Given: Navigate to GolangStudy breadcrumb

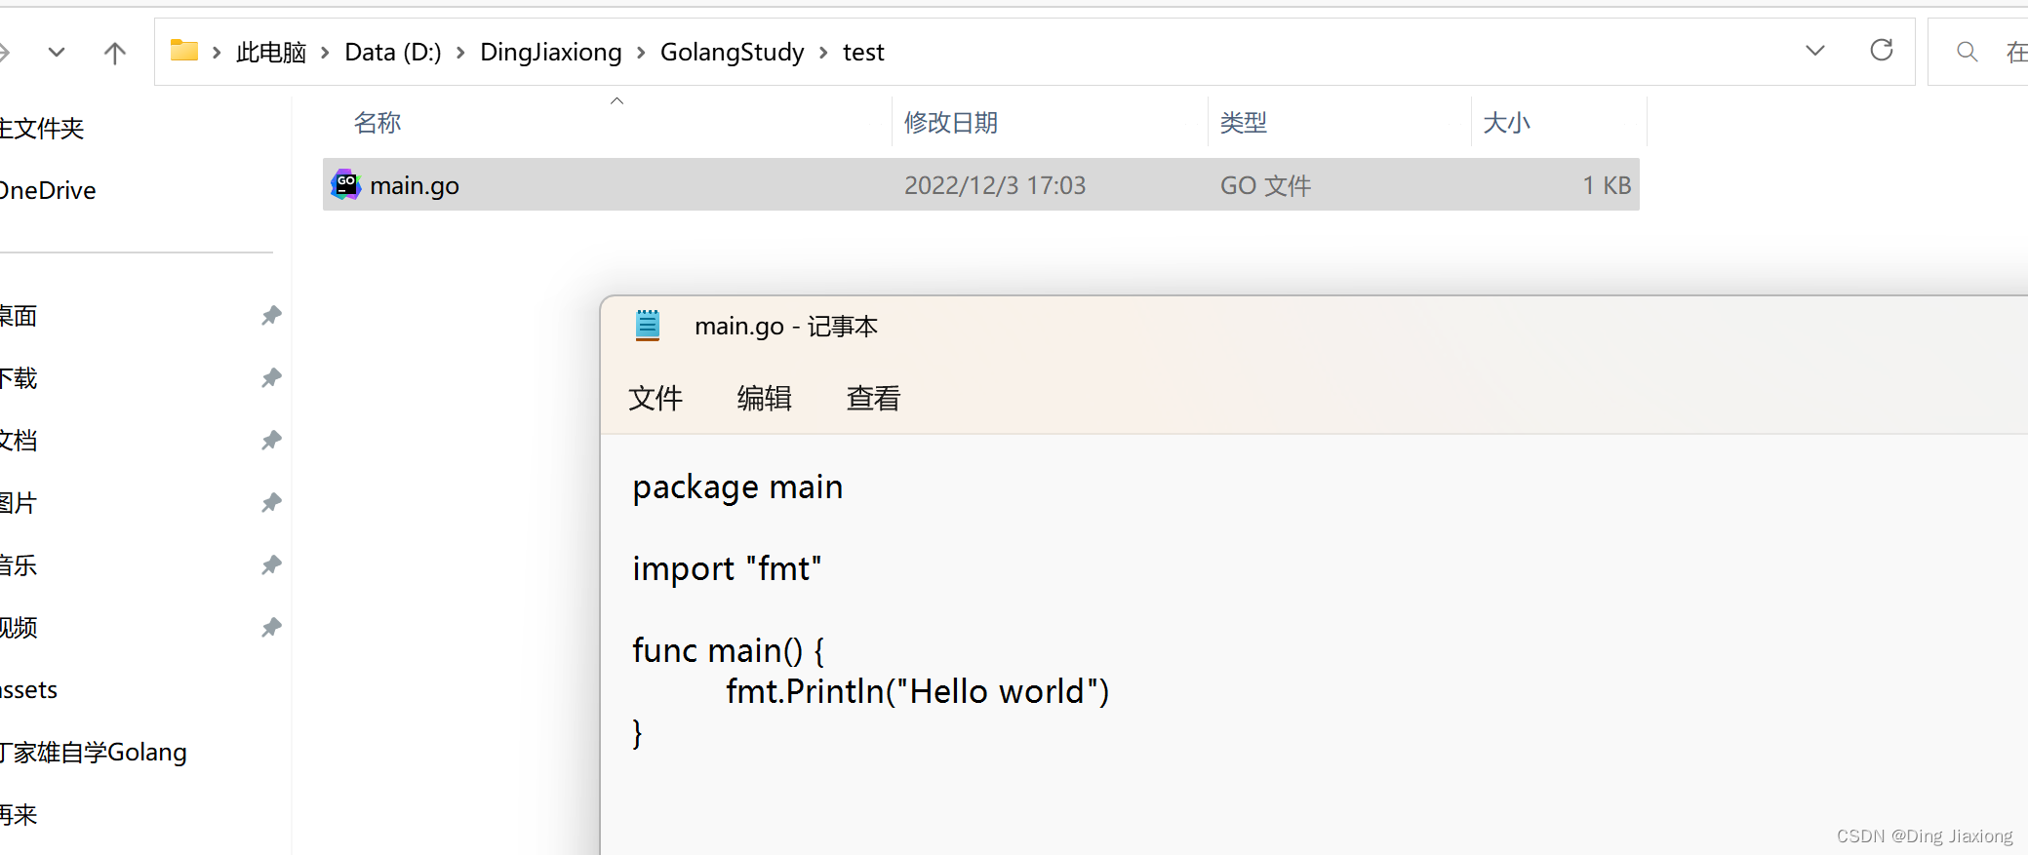Looking at the screenshot, I should (x=733, y=52).
